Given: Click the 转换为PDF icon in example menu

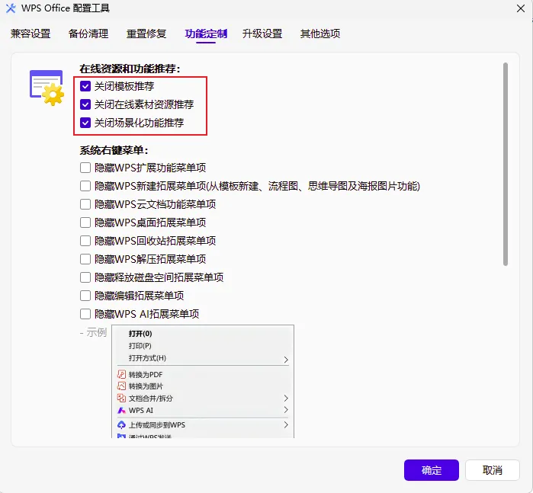Looking at the screenshot, I should [x=121, y=374].
